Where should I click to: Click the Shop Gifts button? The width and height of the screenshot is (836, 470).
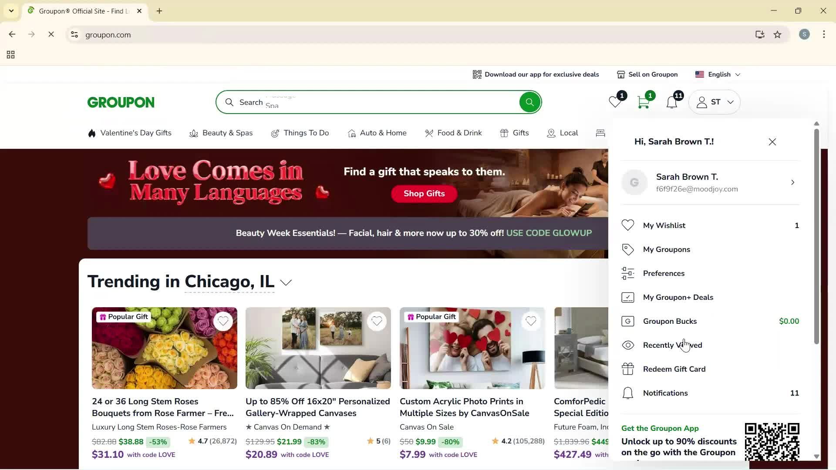pos(424,194)
